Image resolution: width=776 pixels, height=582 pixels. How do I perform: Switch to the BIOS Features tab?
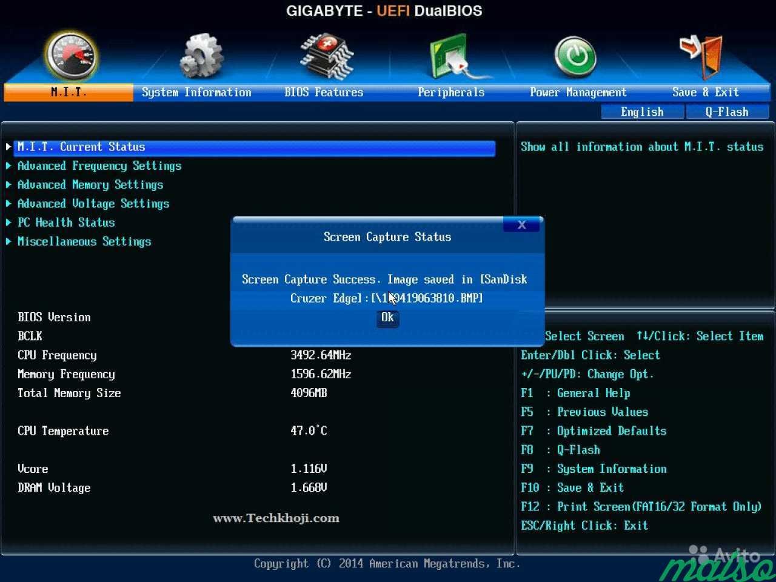pos(324,92)
